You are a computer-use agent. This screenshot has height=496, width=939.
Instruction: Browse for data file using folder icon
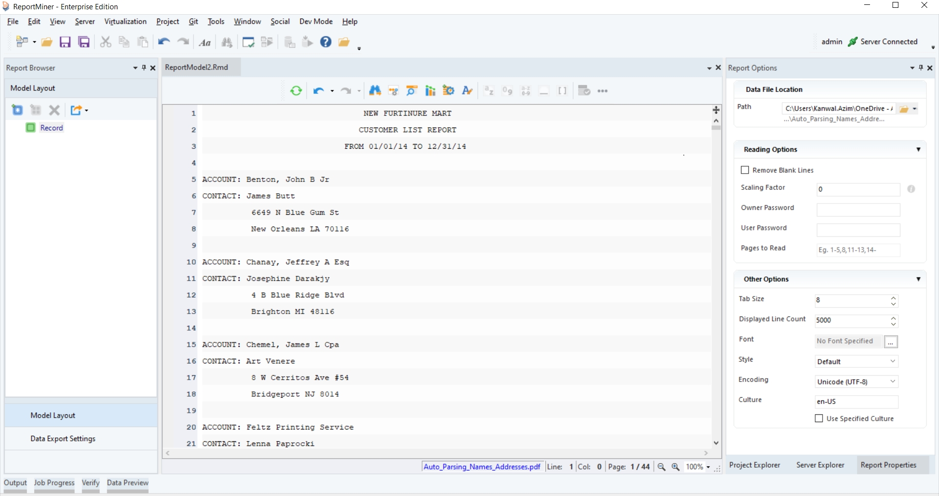pyautogui.click(x=904, y=109)
